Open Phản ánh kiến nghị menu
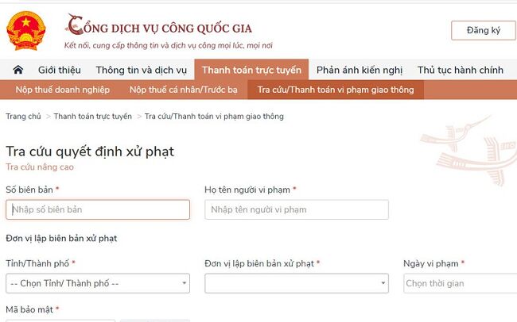The image size is (517, 322). [361, 70]
